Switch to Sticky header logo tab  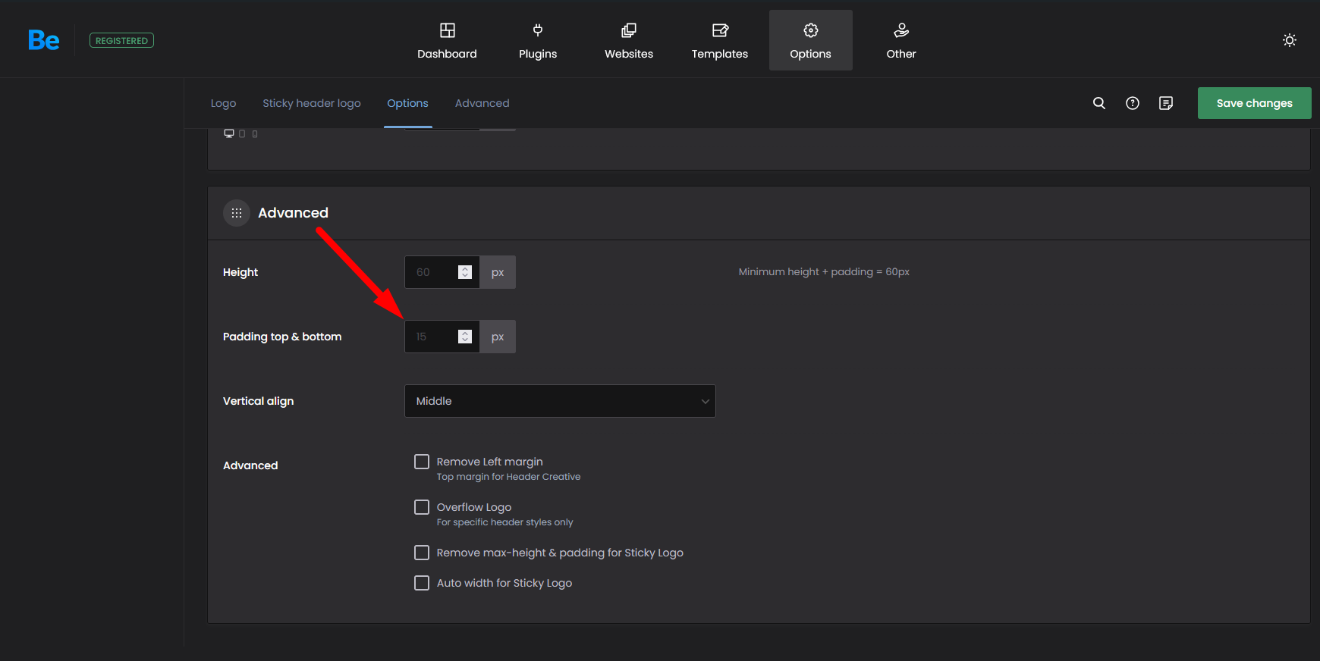312,103
